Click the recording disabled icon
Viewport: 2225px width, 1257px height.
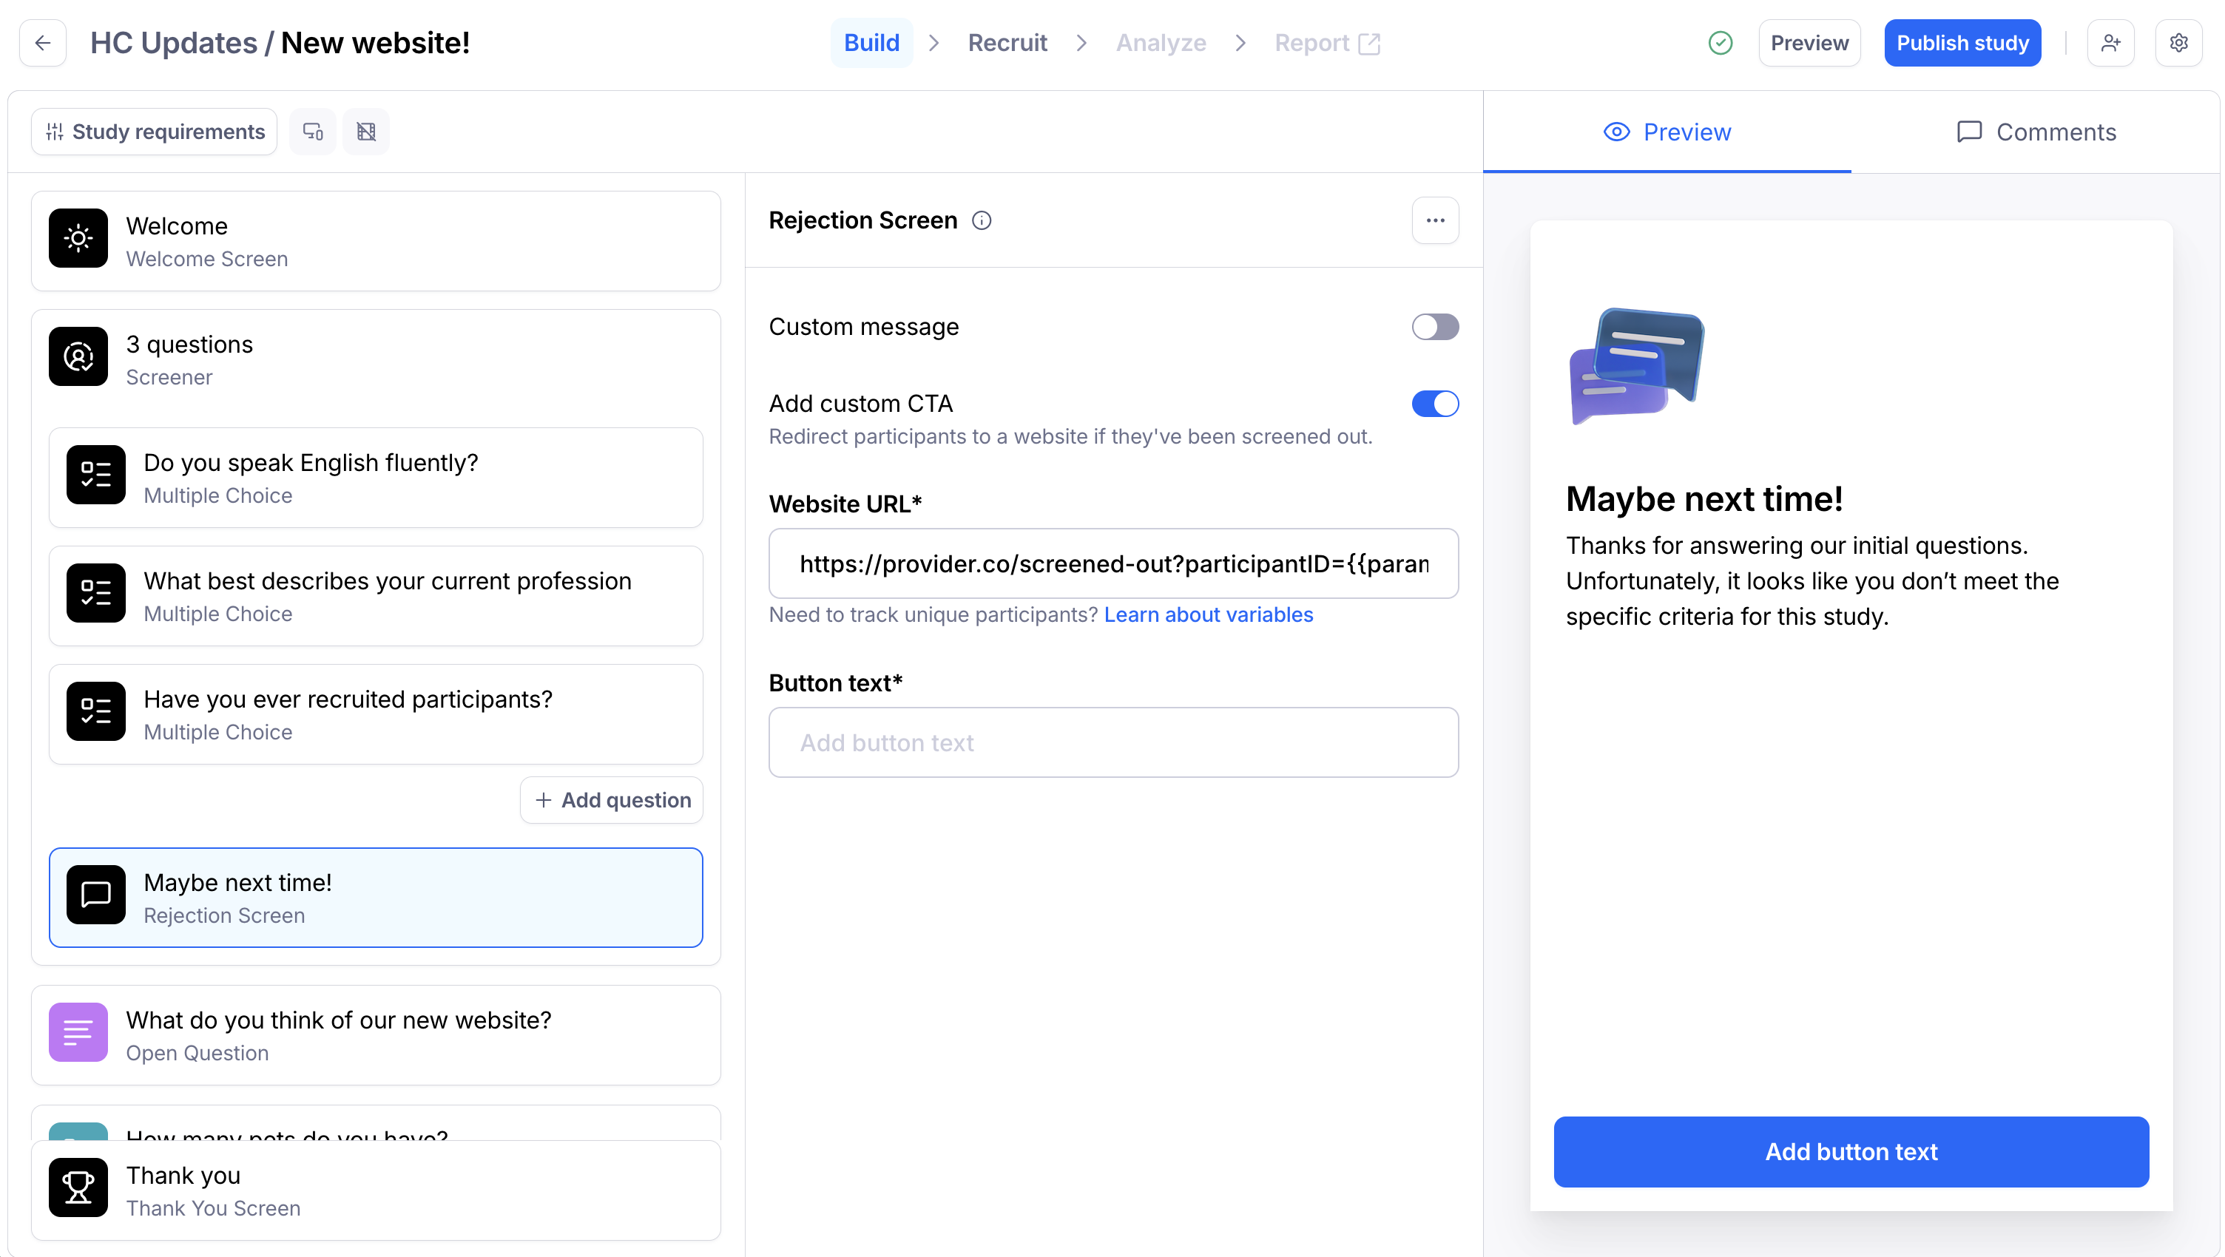point(366,131)
